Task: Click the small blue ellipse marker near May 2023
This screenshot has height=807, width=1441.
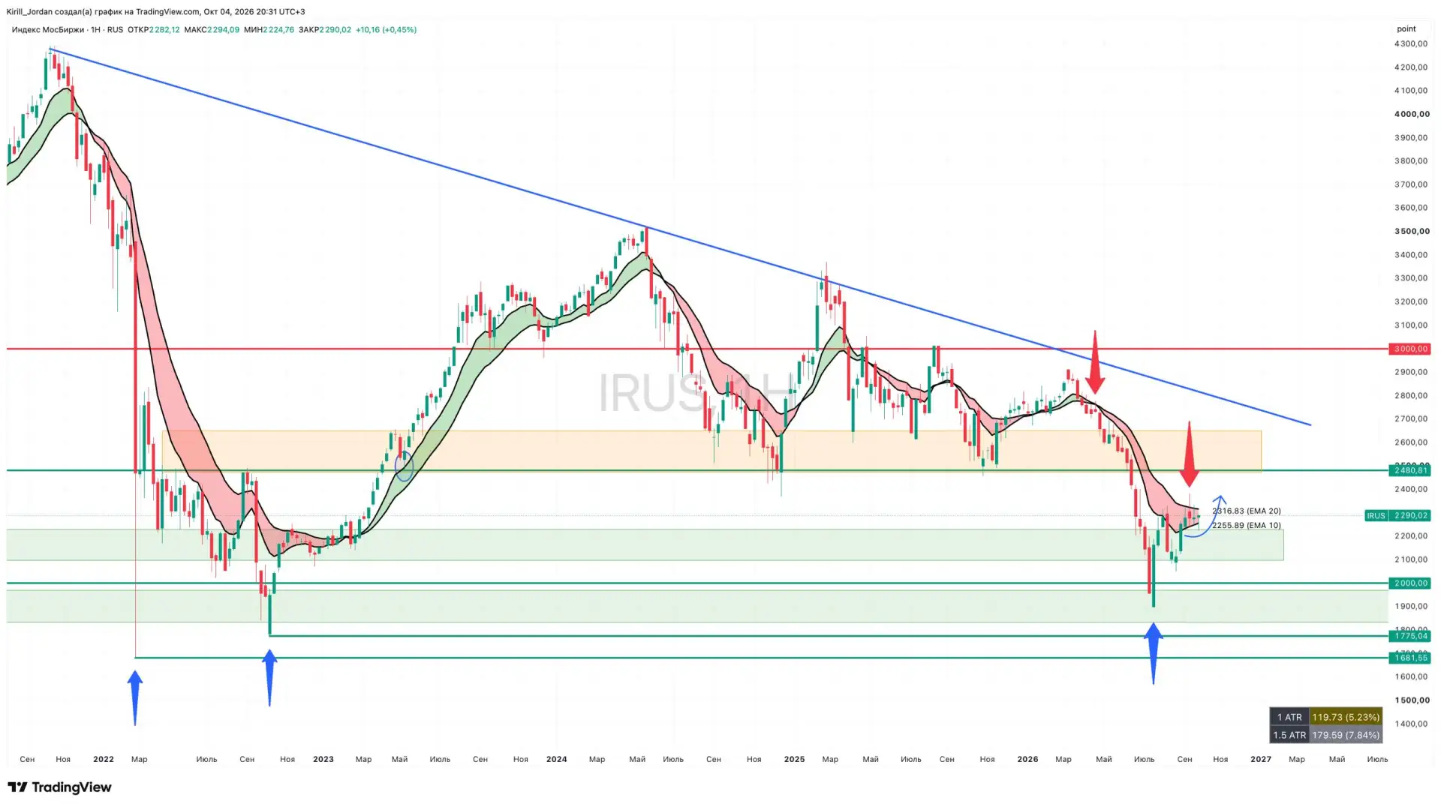Action: (x=404, y=466)
